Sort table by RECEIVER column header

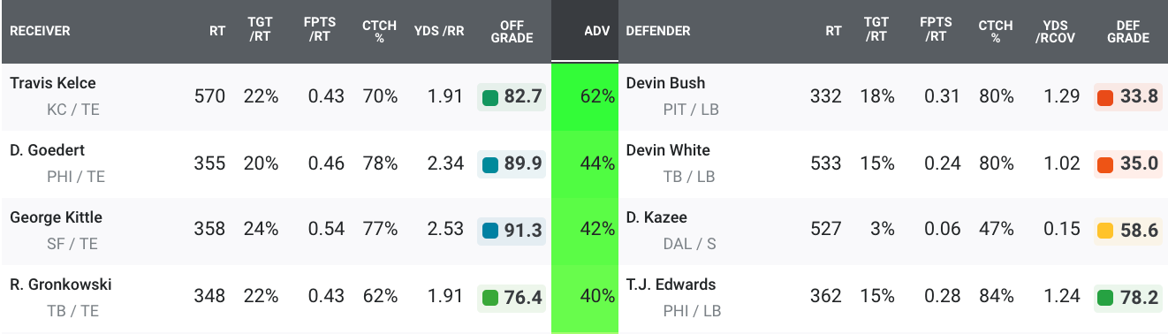coord(40,31)
